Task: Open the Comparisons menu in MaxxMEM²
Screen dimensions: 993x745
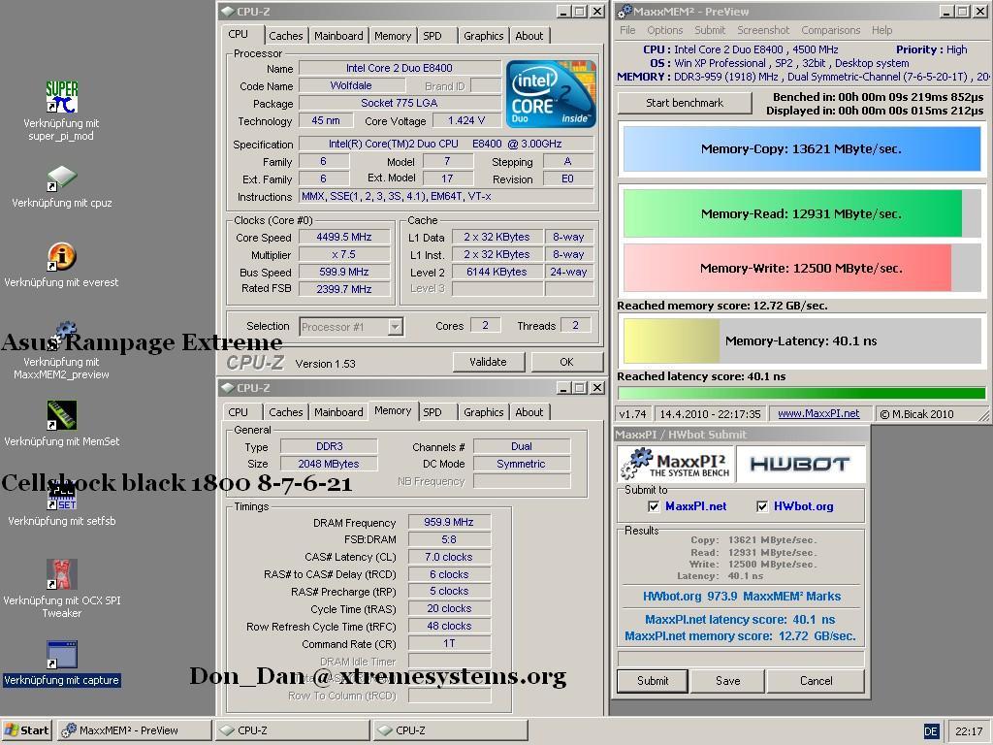Action: pyautogui.click(x=831, y=30)
